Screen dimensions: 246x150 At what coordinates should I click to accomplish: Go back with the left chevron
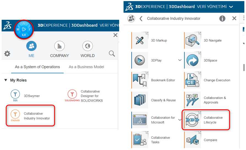[x=141, y=18]
